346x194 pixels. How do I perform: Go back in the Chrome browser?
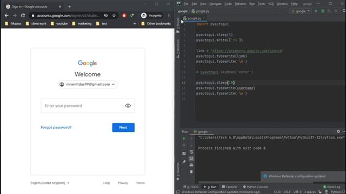pyautogui.click(x=6, y=16)
